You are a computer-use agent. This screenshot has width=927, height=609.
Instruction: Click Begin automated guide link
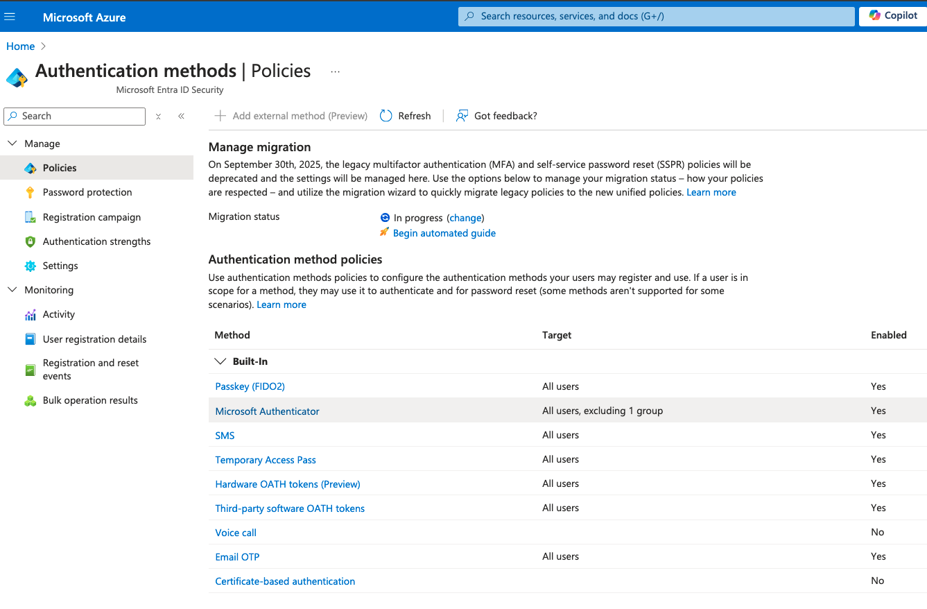point(444,233)
